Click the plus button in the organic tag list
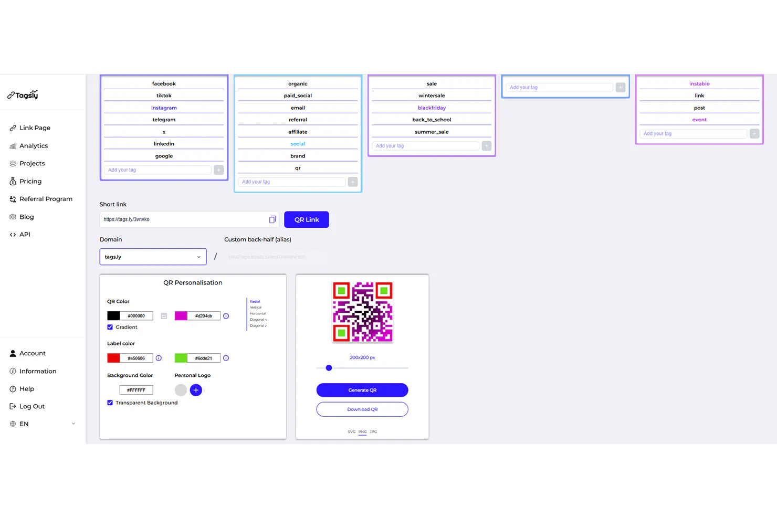 pyautogui.click(x=353, y=182)
